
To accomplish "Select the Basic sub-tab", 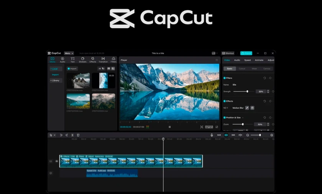I will pyautogui.click(x=230, y=69).
